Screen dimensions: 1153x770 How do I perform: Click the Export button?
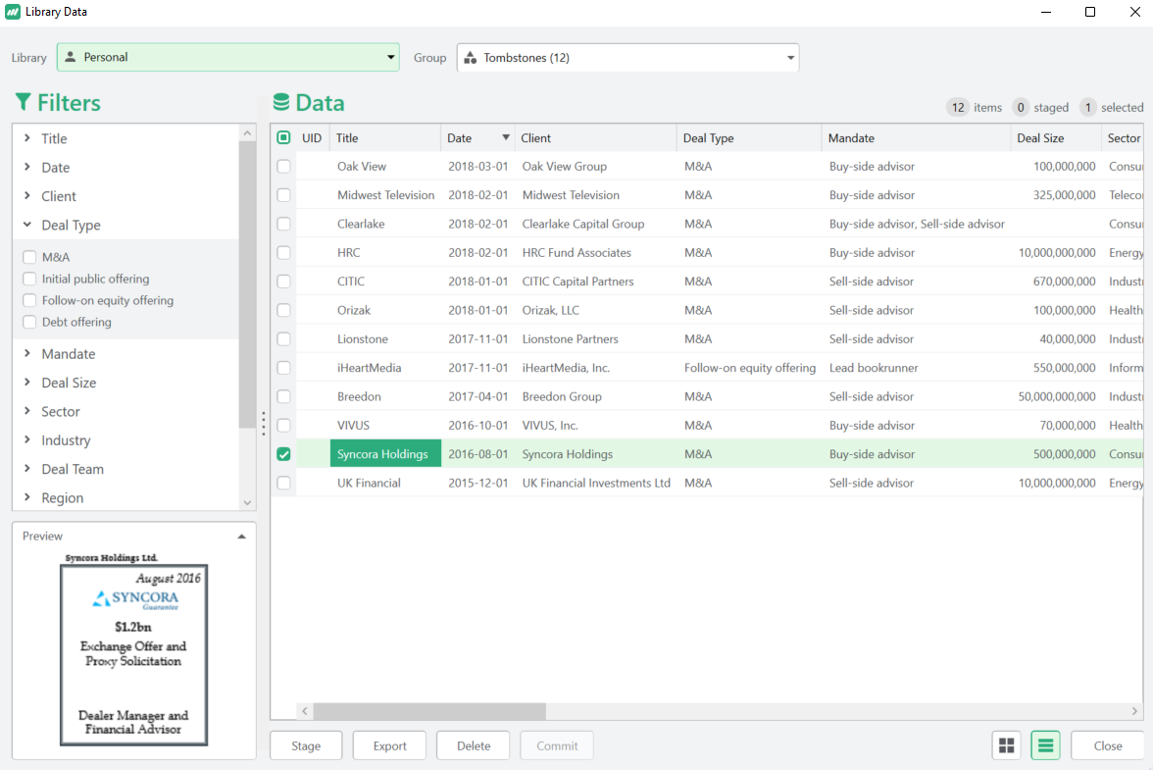pos(389,745)
